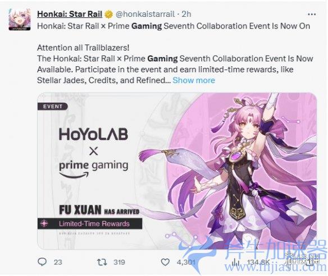This screenshot has height=276, width=328.
Task: Open the 2h timestamp permalink
Action: 186,14
